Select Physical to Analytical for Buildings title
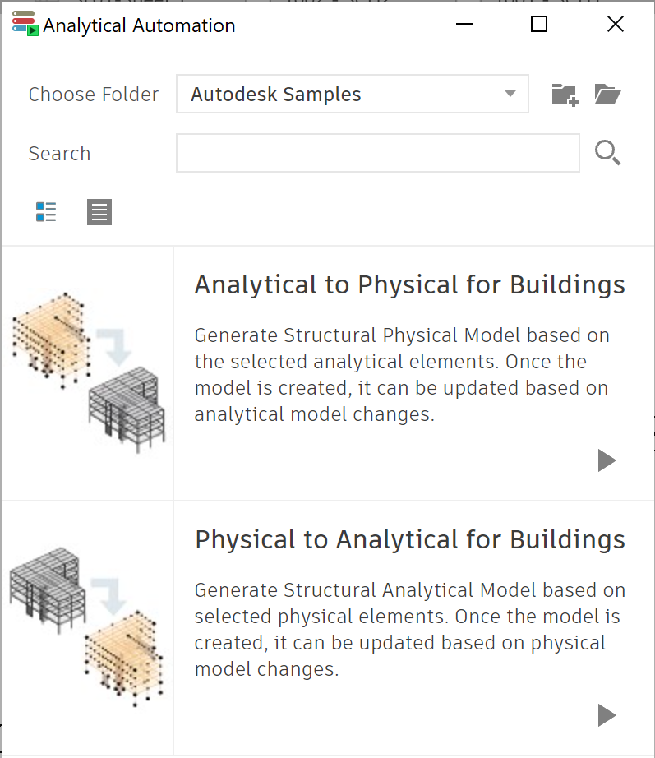The height and width of the screenshot is (758, 655). coord(410,539)
